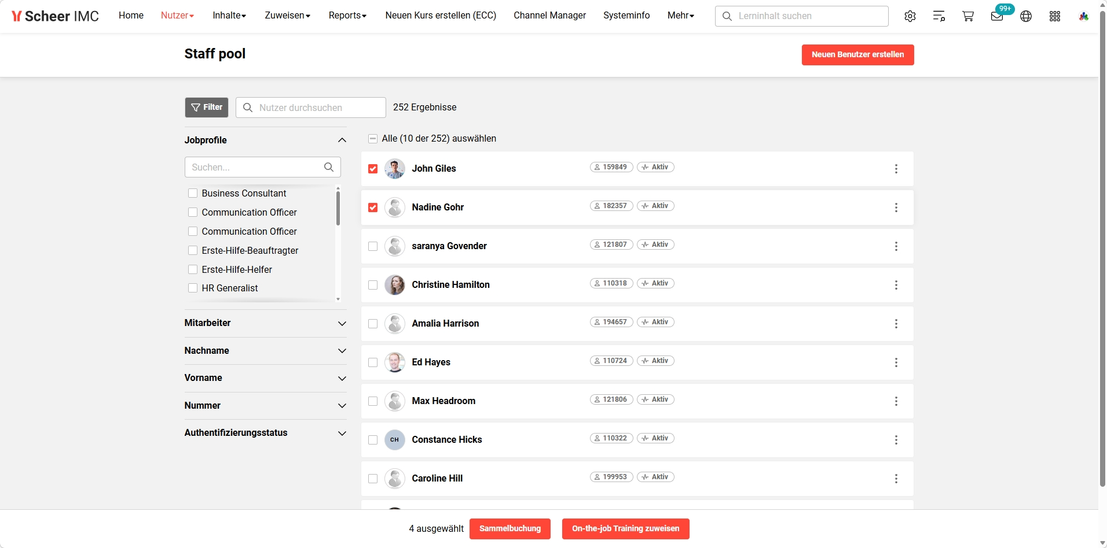Click magnifier icon in Jobprofile search box
The width and height of the screenshot is (1107, 548).
pyautogui.click(x=329, y=167)
